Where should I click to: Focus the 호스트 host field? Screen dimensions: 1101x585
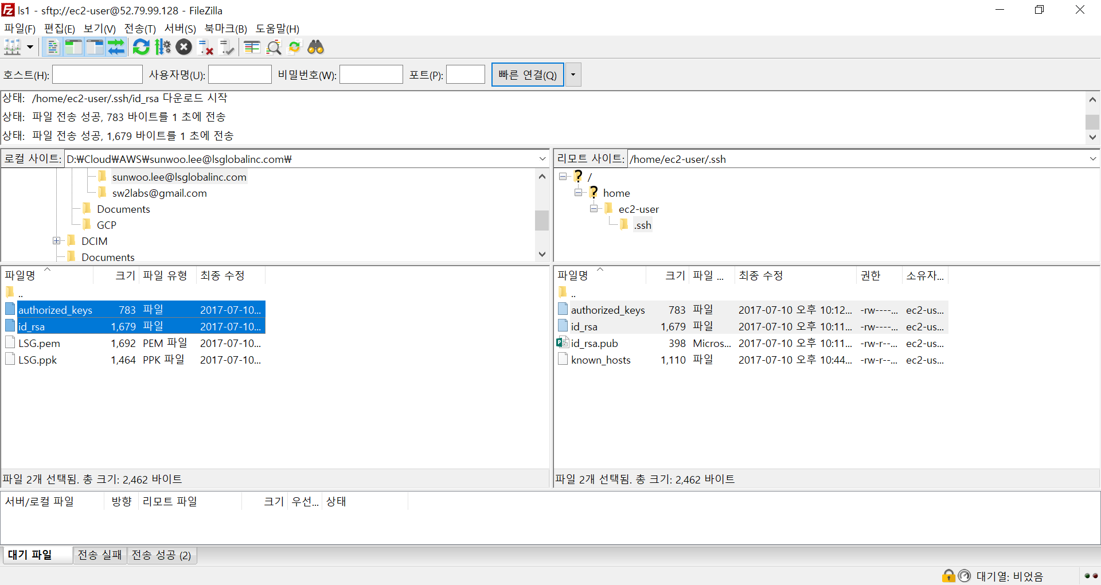point(97,75)
